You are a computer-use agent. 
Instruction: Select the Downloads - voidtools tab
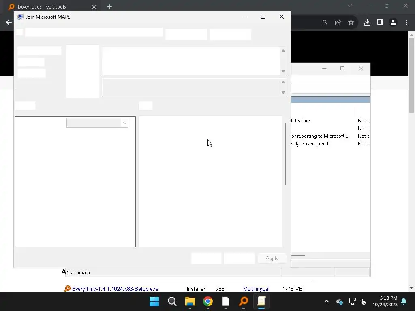click(x=50, y=7)
